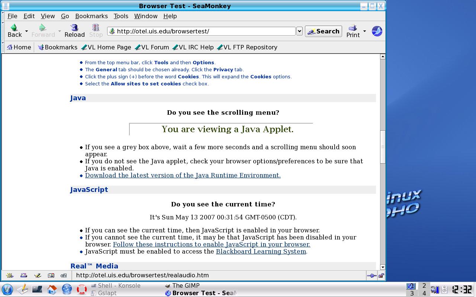
Task: Switch to Gslapt taskbar entry
Action: [104, 293]
